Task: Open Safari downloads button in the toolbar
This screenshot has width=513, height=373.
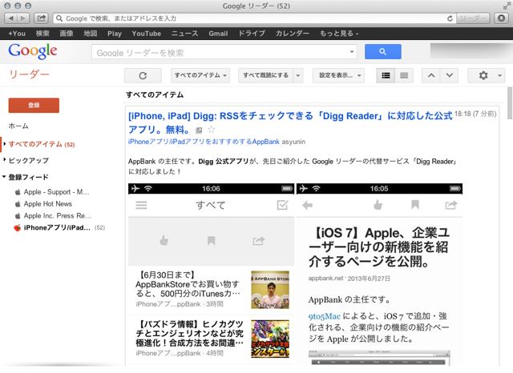Action: pyautogui.click(x=501, y=18)
